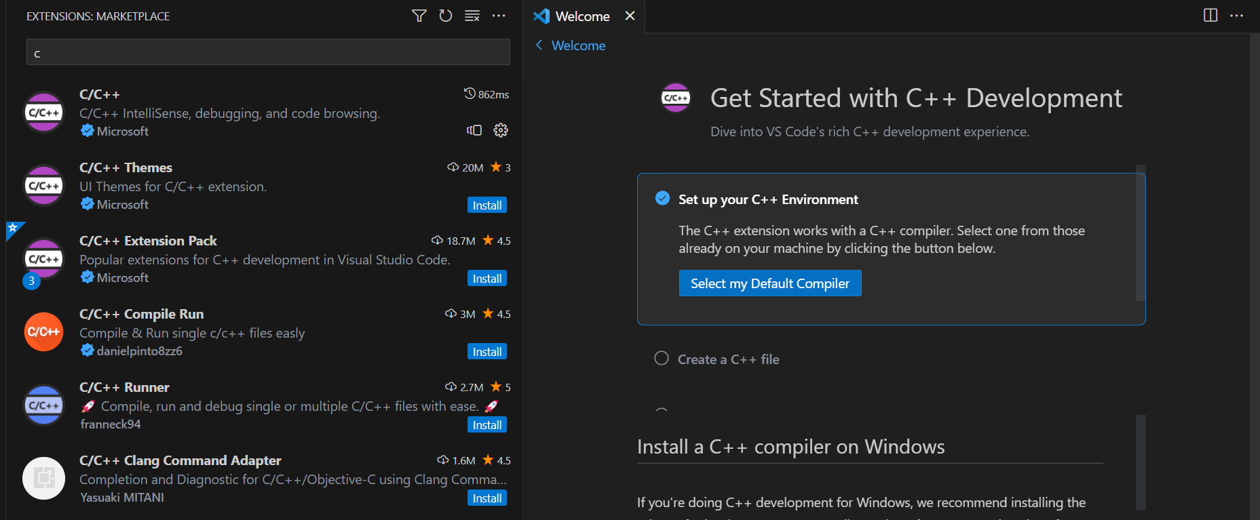Install C/C++ Clang Command Adapter
This screenshot has width=1260, height=520.
click(487, 498)
